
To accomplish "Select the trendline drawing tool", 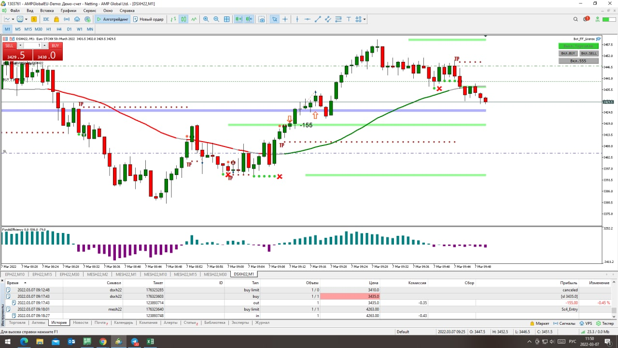I will click(x=318, y=19).
